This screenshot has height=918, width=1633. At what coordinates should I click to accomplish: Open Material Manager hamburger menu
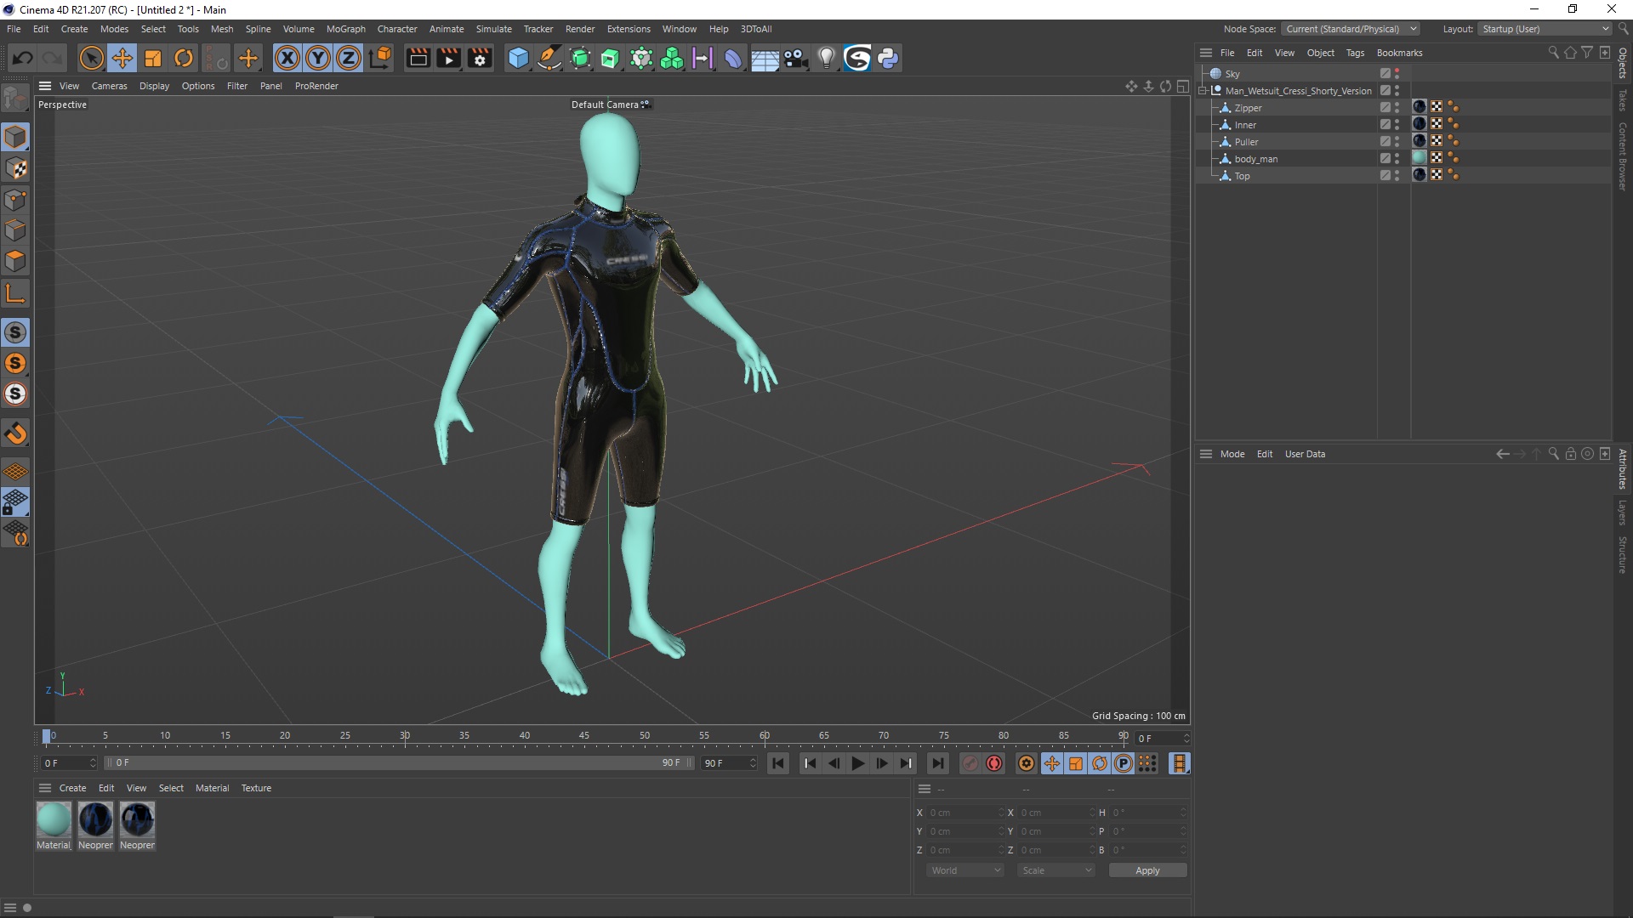(x=45, y=788)
